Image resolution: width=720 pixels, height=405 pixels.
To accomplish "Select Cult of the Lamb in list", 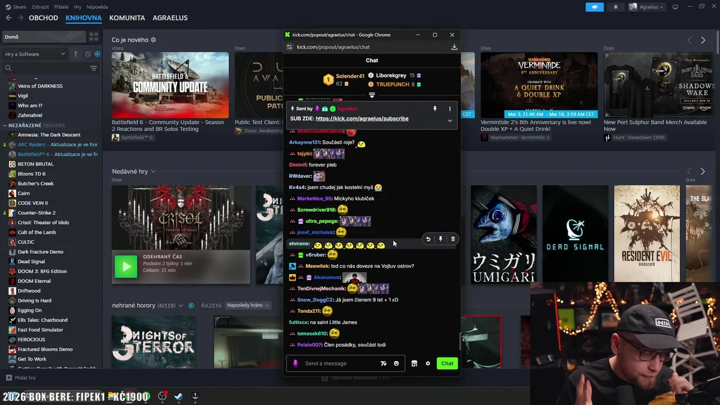I will [37, 232].
